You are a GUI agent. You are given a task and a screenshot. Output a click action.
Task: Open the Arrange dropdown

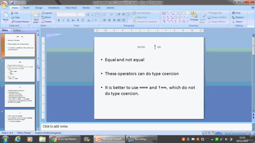[x=194, y=17]
